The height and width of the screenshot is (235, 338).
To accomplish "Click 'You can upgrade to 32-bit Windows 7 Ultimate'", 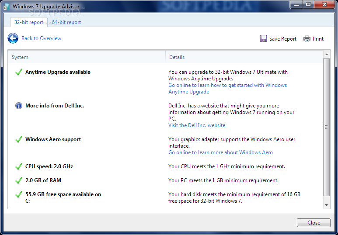I will click(228, 75).
